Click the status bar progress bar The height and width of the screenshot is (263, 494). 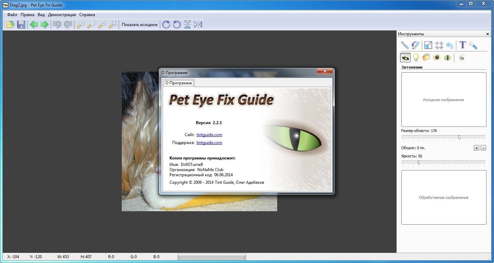coord(212,256)
